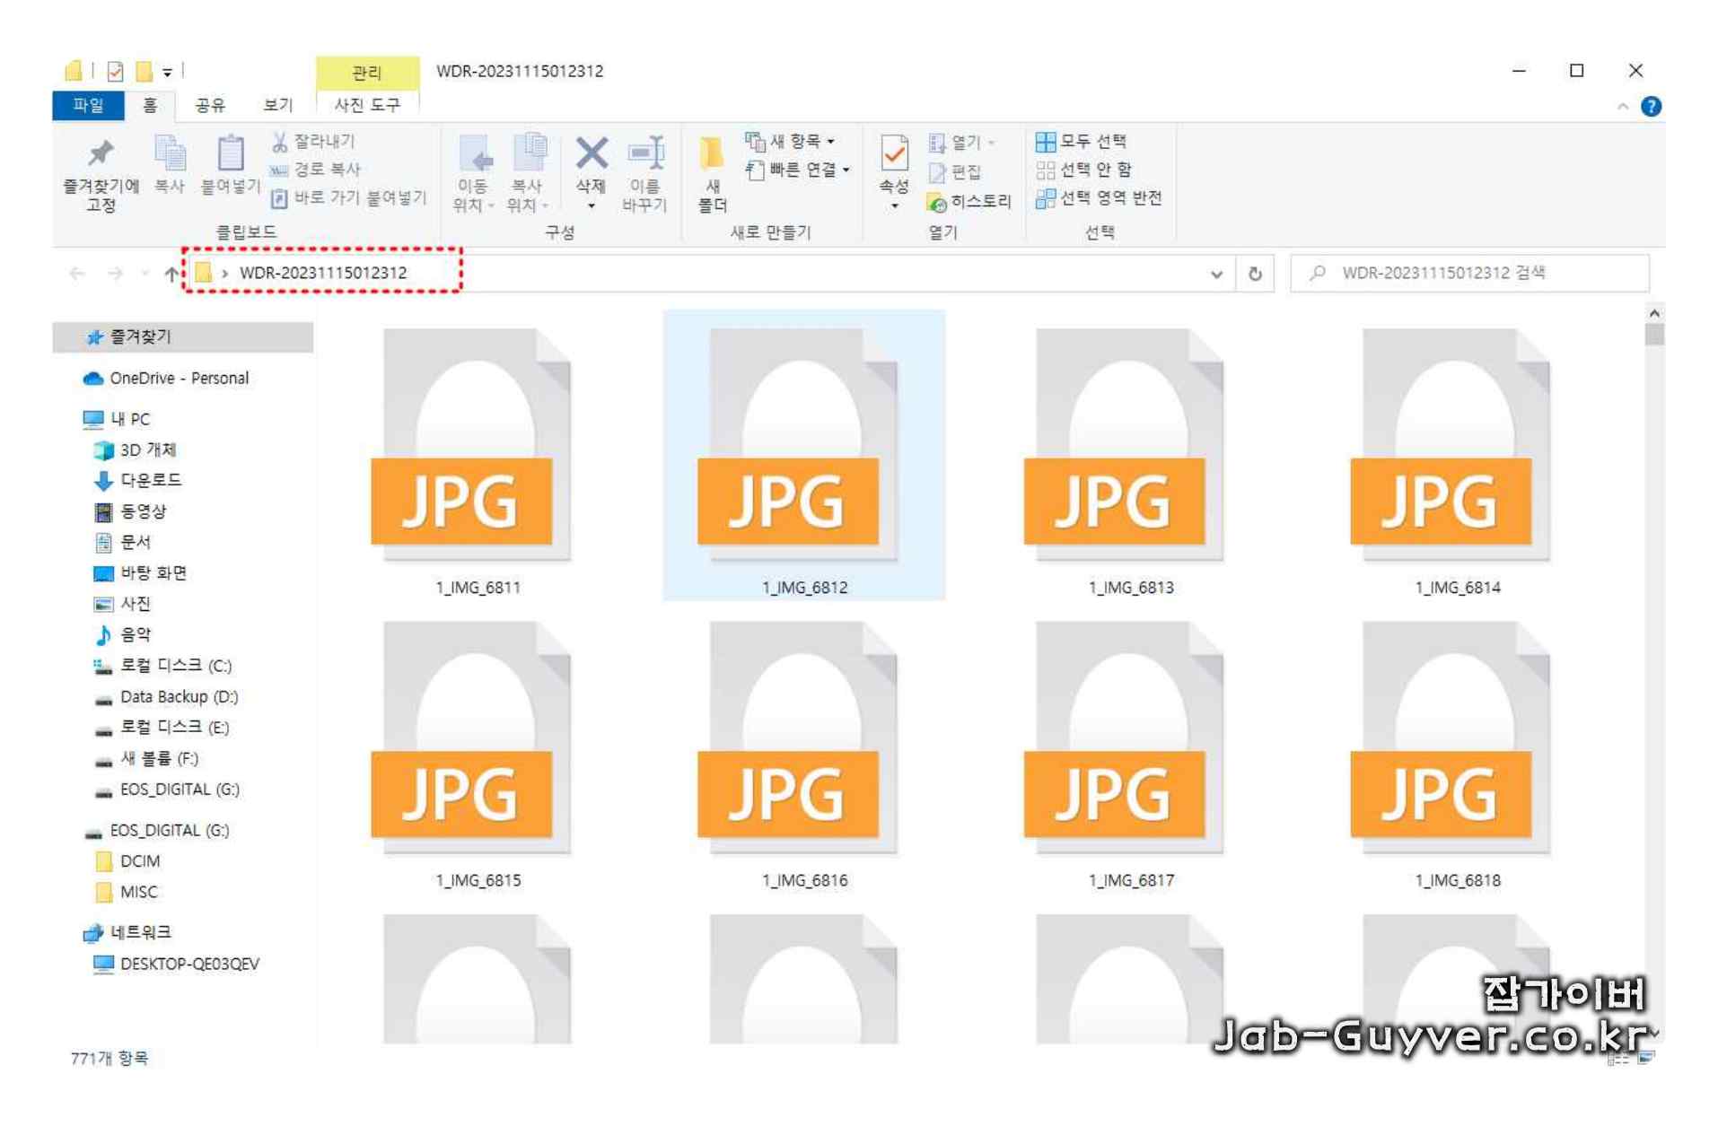Image resolution: width=1718 pixels, height=1126 pixels.
Task: Click Select all in ribbon
Action: [x=1082, y=142]
